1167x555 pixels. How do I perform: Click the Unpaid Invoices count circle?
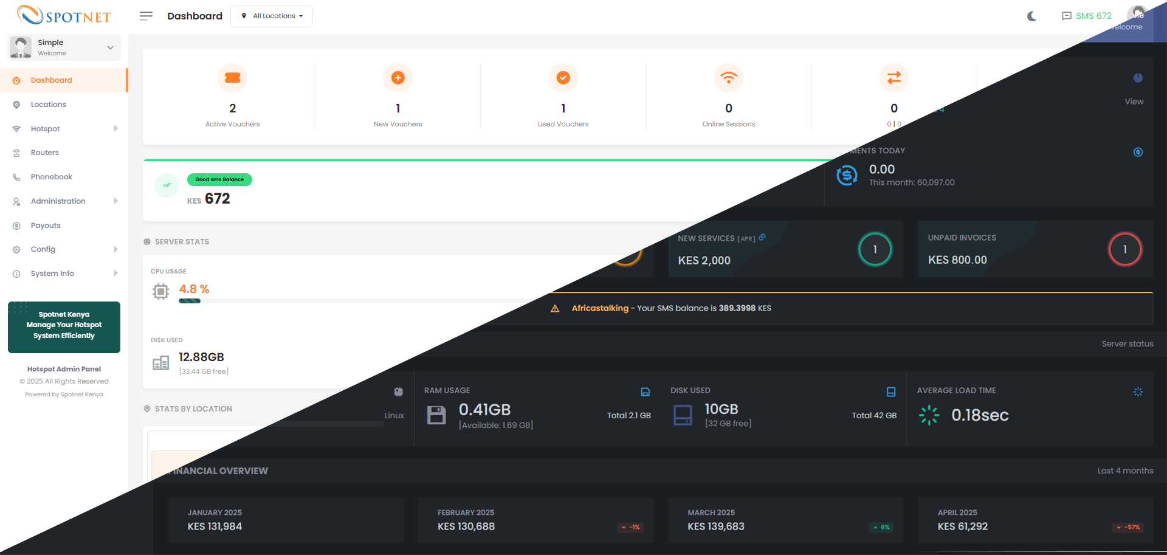point(1124,249)
